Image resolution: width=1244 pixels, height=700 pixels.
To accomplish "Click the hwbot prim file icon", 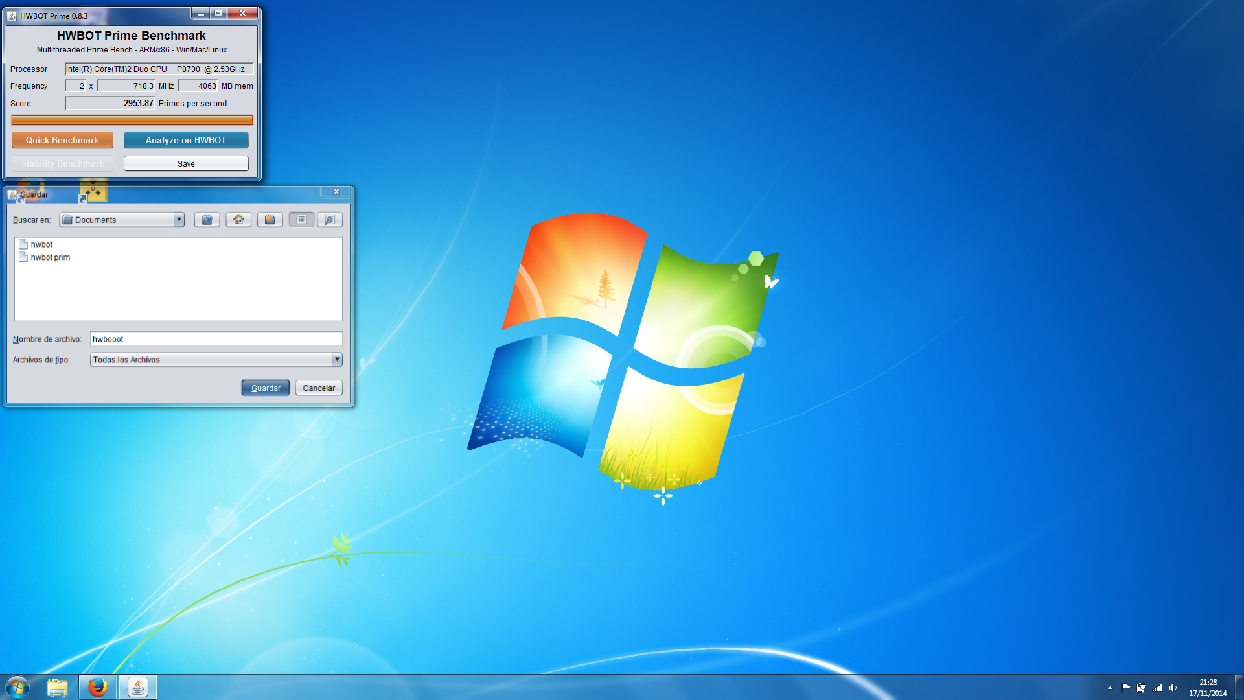I will pos(23,257).
